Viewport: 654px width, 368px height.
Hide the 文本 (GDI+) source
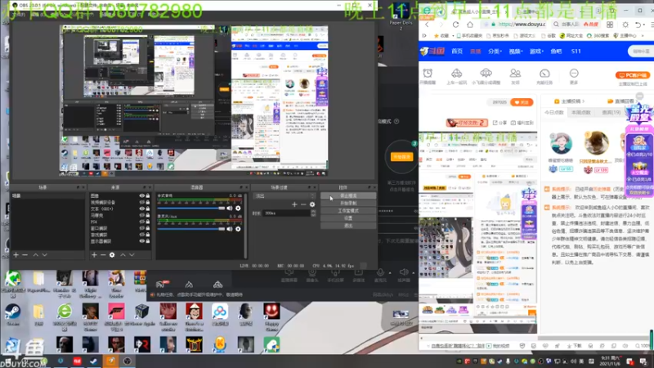tap(141, 209)
